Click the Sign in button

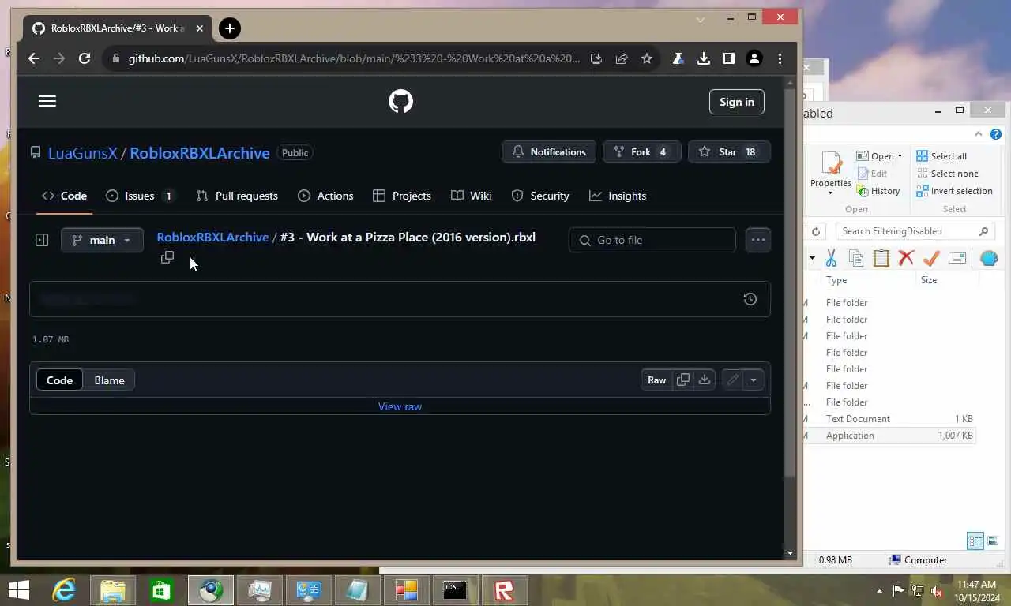coord(737,102)
